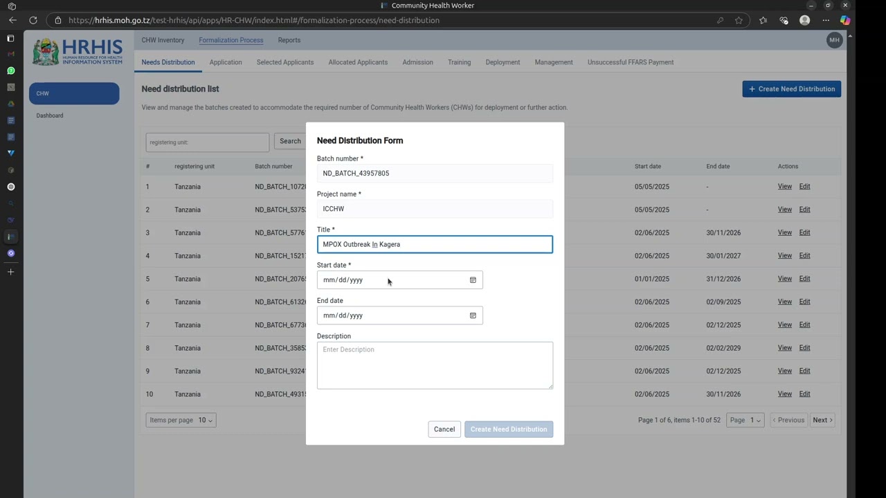Screen dimensions: 886x498
Task: Open the MH user avatar menu
Action: click(x=834, y=40)
